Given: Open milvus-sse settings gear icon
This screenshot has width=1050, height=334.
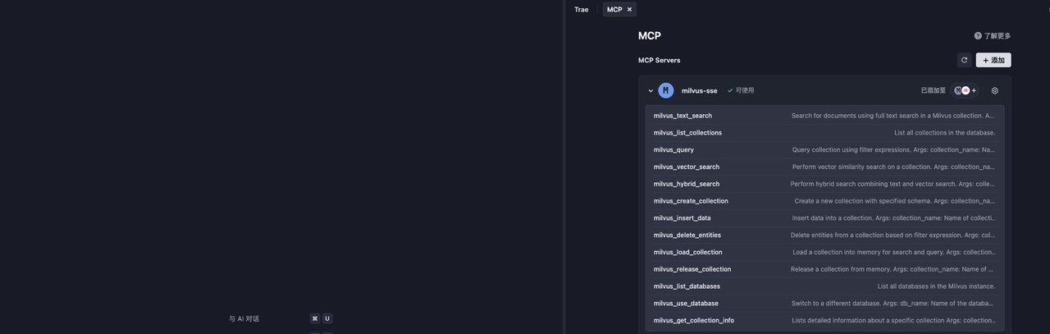Looking at the screenshot, I should [995, 91].
